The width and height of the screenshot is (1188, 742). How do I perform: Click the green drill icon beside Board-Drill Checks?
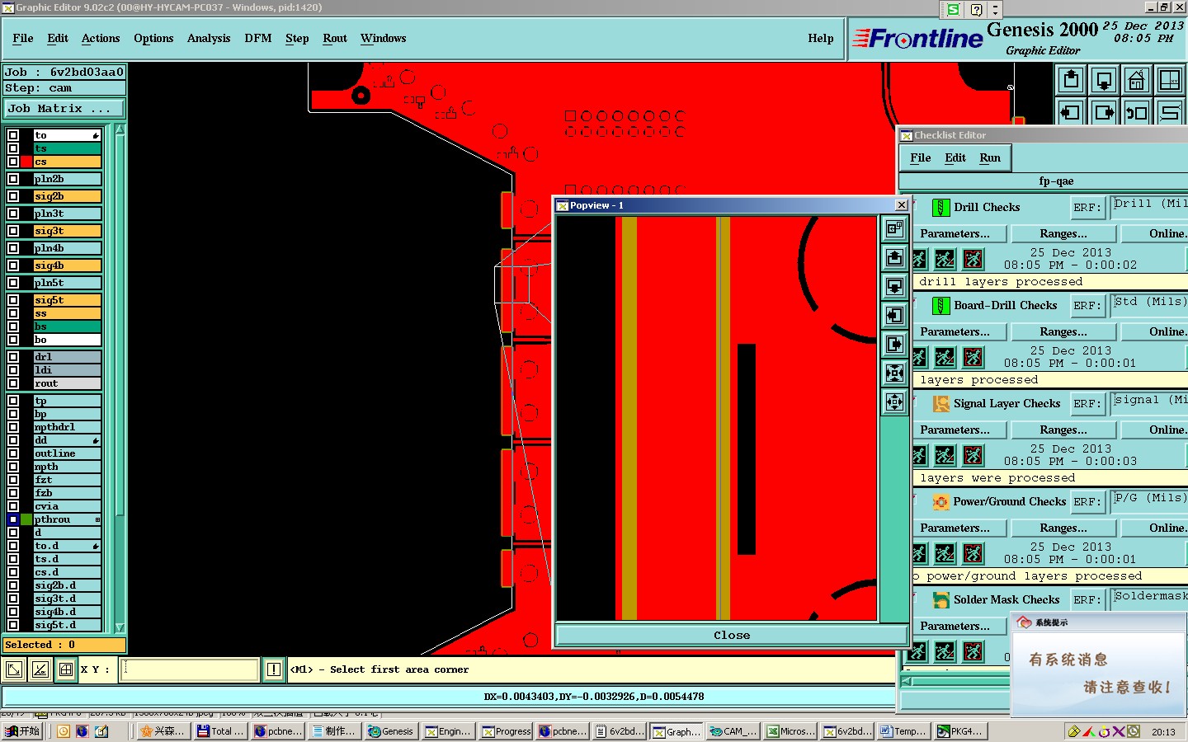tap(940, 306)
